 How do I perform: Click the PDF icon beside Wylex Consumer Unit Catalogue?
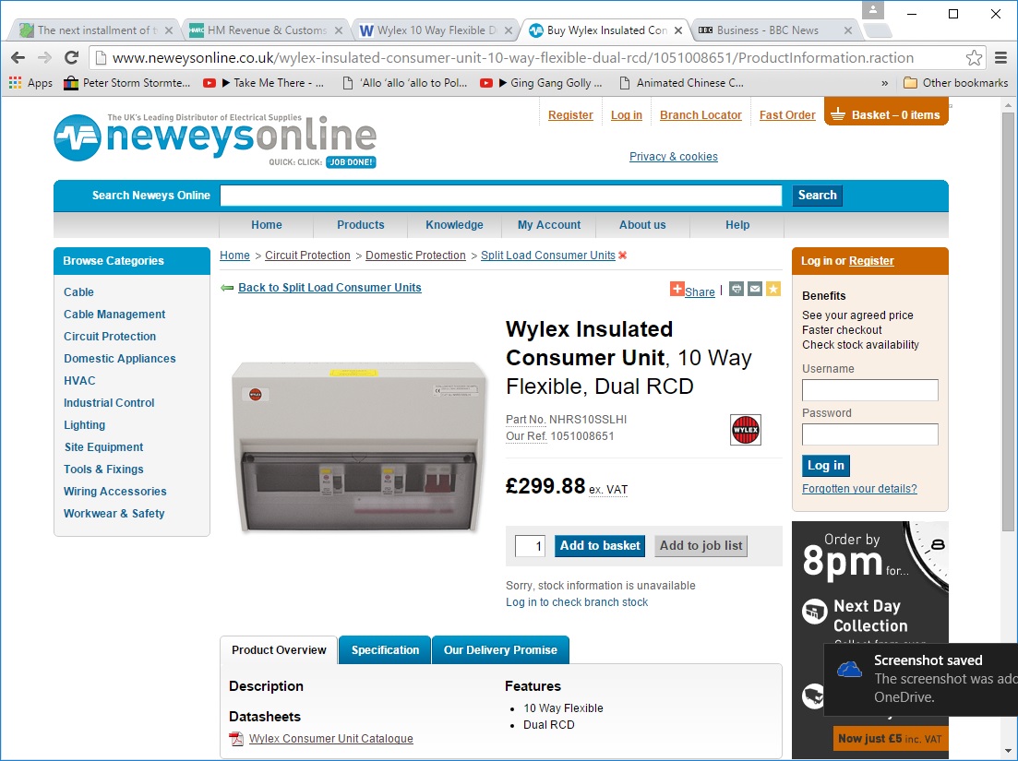point(234,739)
